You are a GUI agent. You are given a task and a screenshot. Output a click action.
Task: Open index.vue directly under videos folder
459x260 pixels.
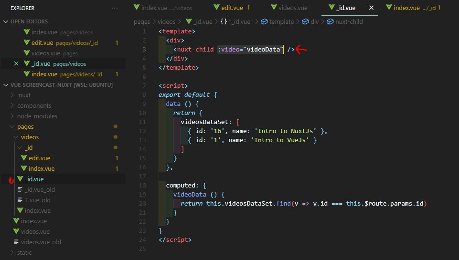63,210
